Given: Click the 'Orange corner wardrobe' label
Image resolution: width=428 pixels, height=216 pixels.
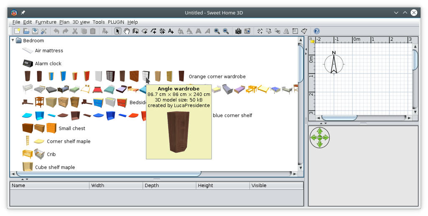Looking at the screenshot, I should click(217, 77).
